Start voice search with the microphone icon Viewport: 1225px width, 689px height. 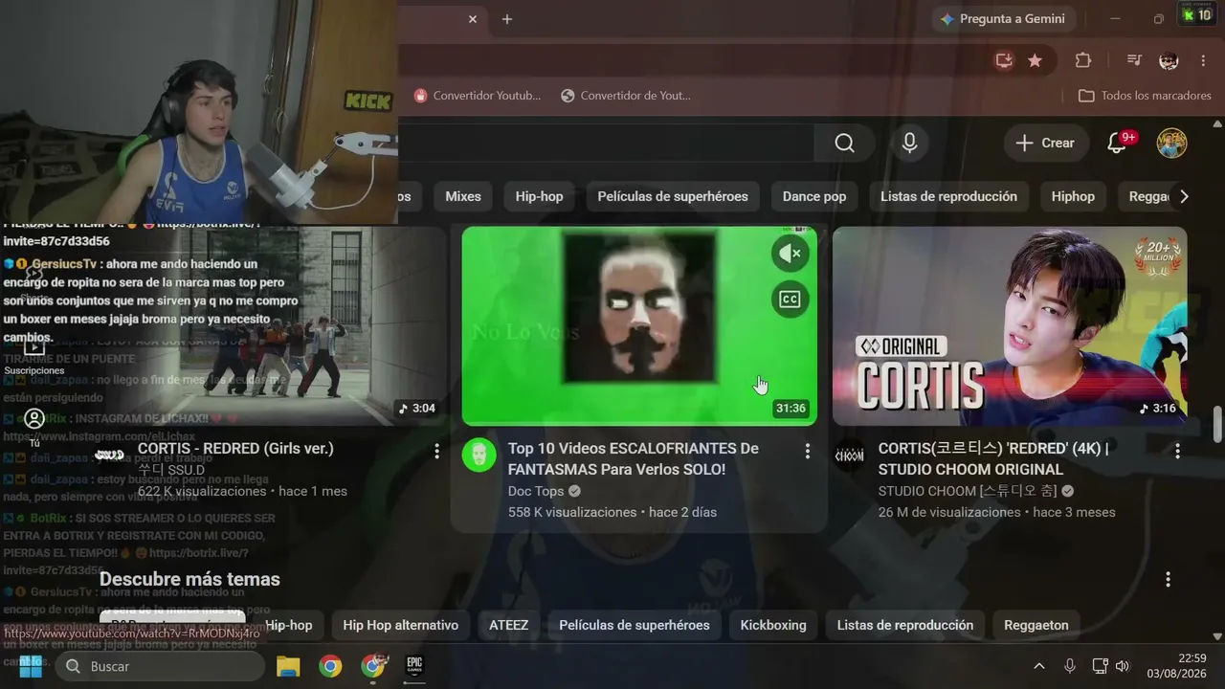pos(909,143)
